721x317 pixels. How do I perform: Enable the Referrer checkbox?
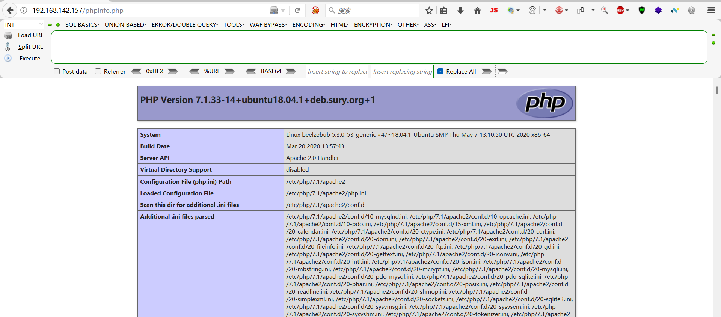98,71
